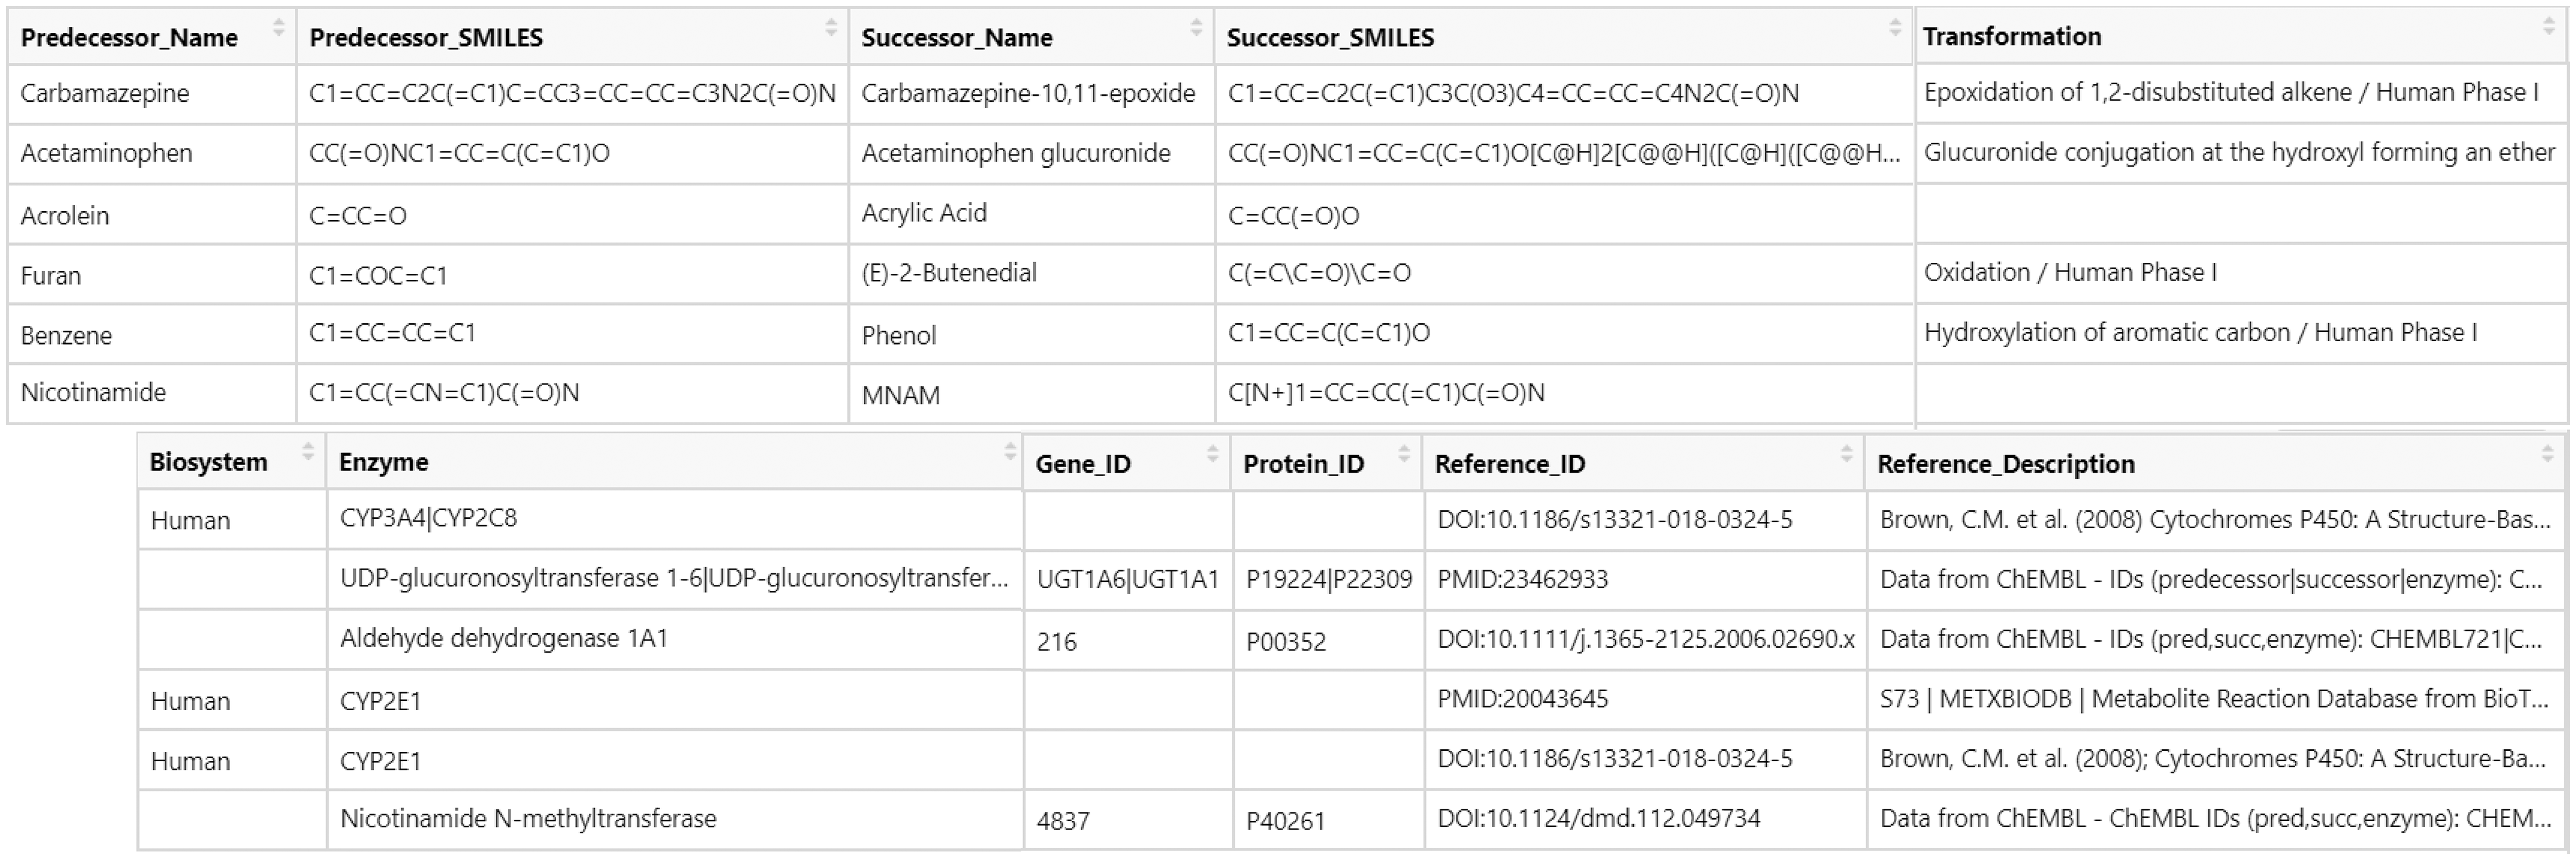Viewport: 2576px width, 860px height.
Task: Click sort arrows in Protein_ID column
Action: (1403, 454)
